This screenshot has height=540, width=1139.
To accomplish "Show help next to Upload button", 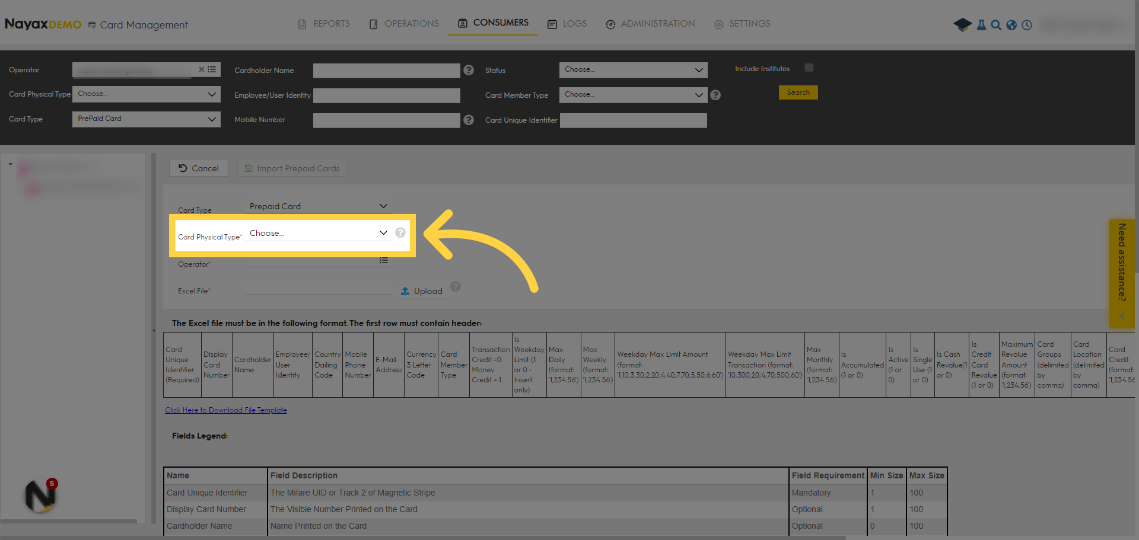I will 456,286.
